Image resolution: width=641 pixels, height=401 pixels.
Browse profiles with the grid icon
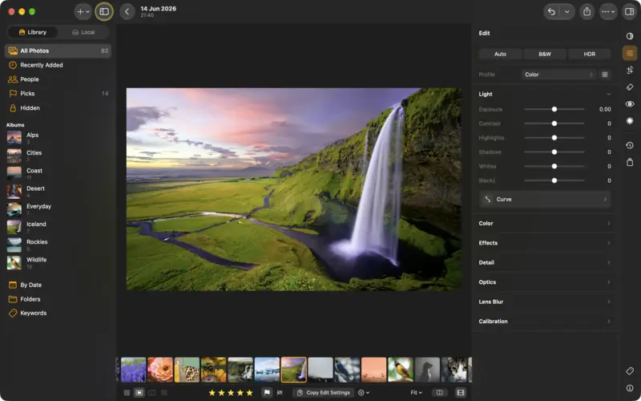(605, 75)
